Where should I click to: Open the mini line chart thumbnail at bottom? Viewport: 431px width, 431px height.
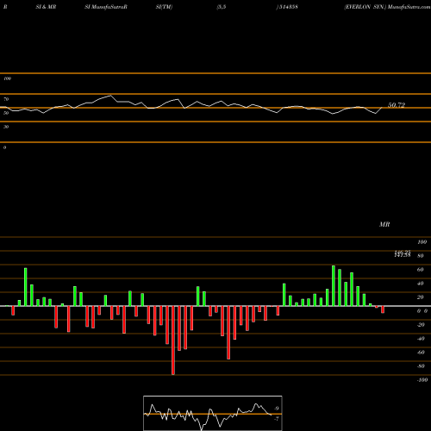213,413
